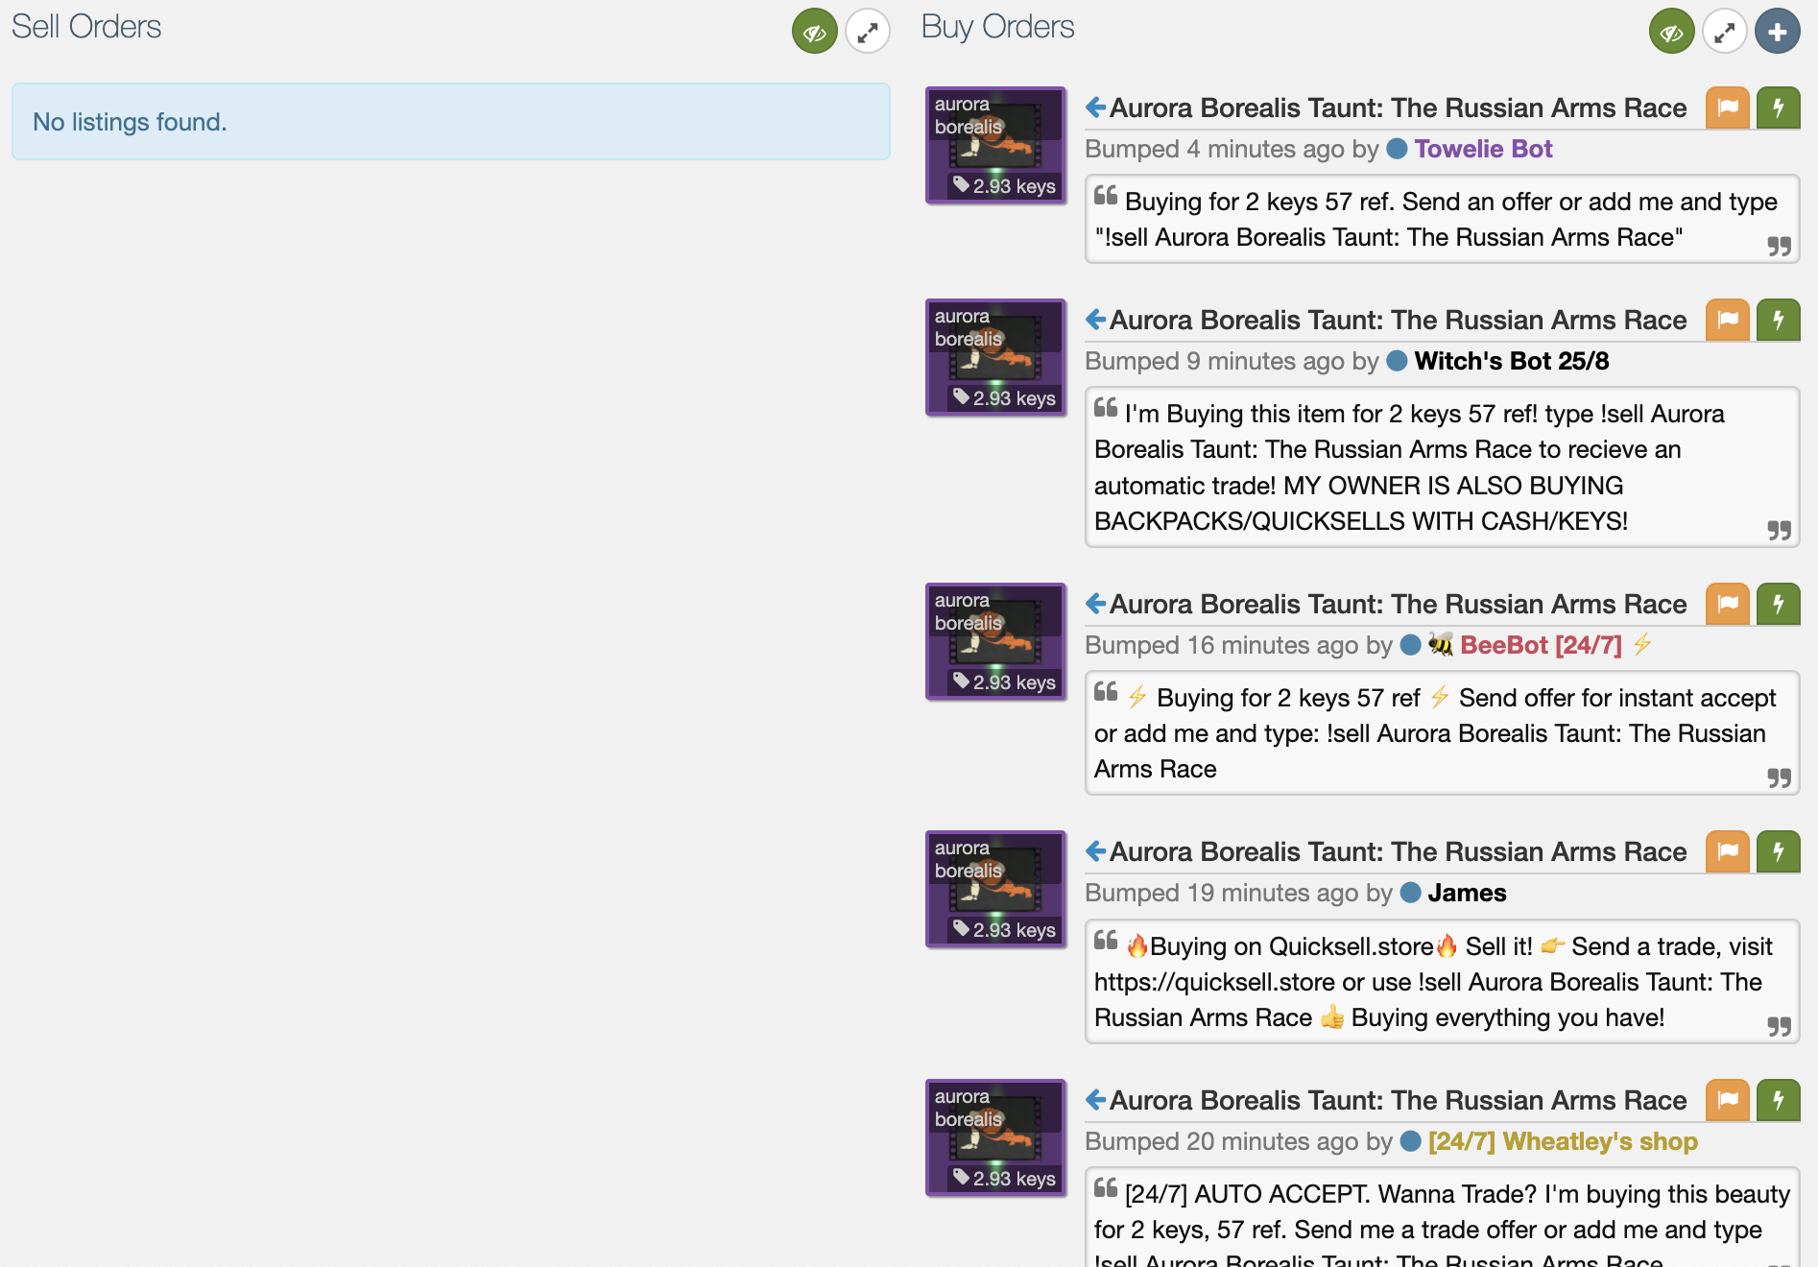Report Towelie Bot's listing with orange flag

point(1728,108)
